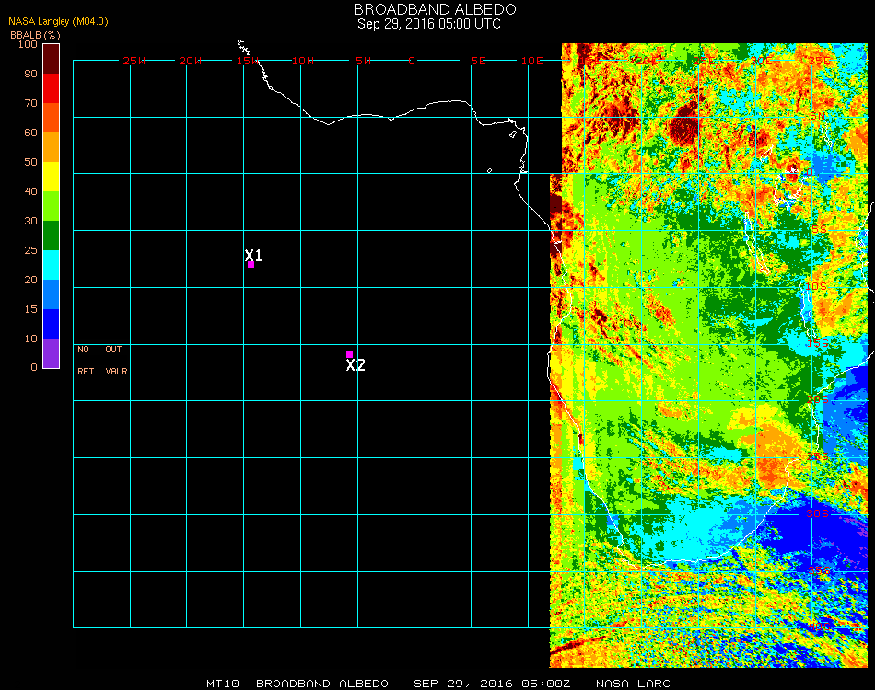Click the '15W' longitude label
The width and height of the screenshot is (875, 690).
pos(247,61)
